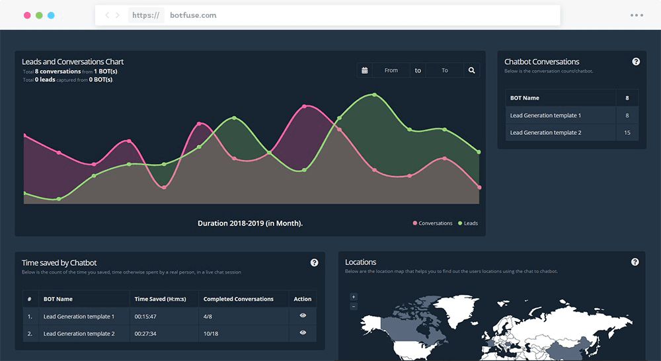
Task: Click the search magnifier icon in chart
Action: (x=472, y=70)
